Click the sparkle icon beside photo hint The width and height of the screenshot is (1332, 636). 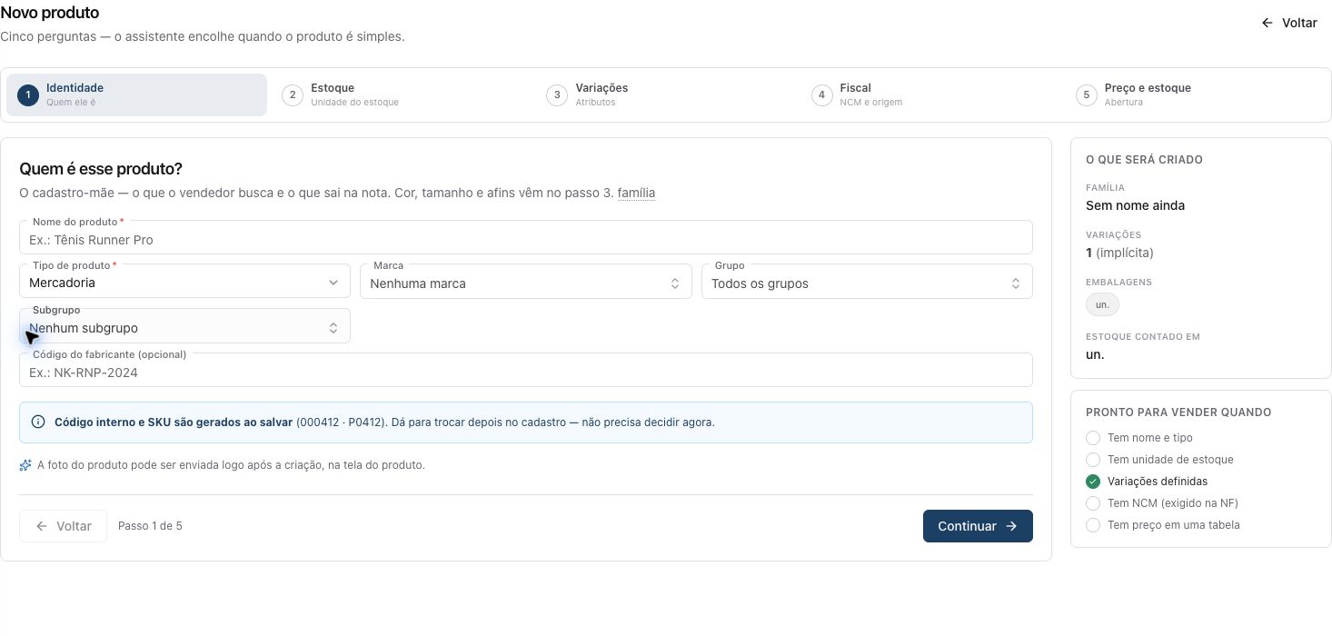[25, 465]
